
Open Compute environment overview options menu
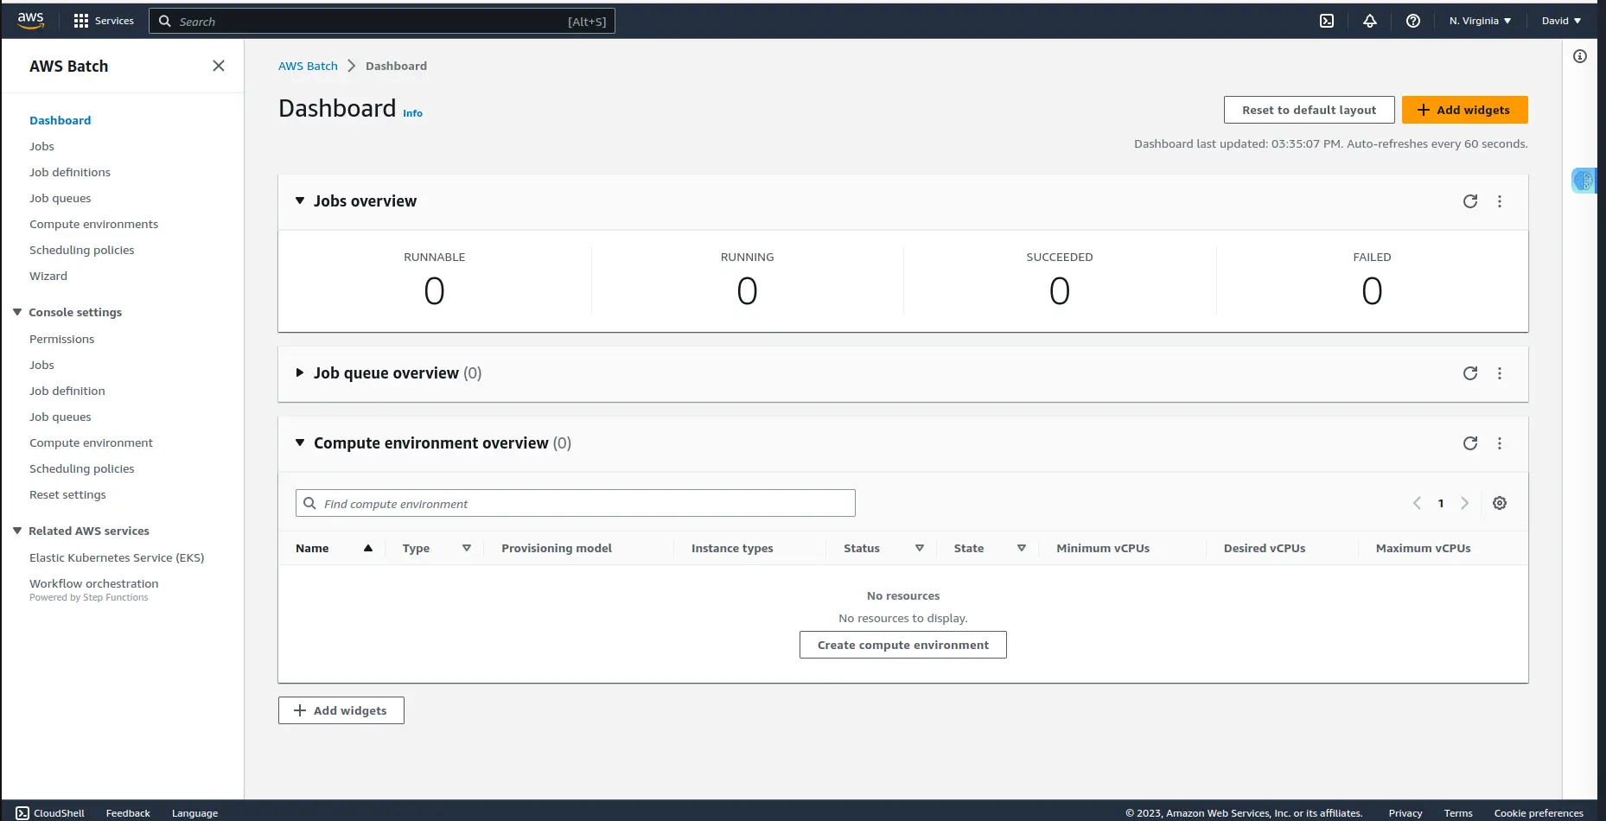pos(1500,443)
